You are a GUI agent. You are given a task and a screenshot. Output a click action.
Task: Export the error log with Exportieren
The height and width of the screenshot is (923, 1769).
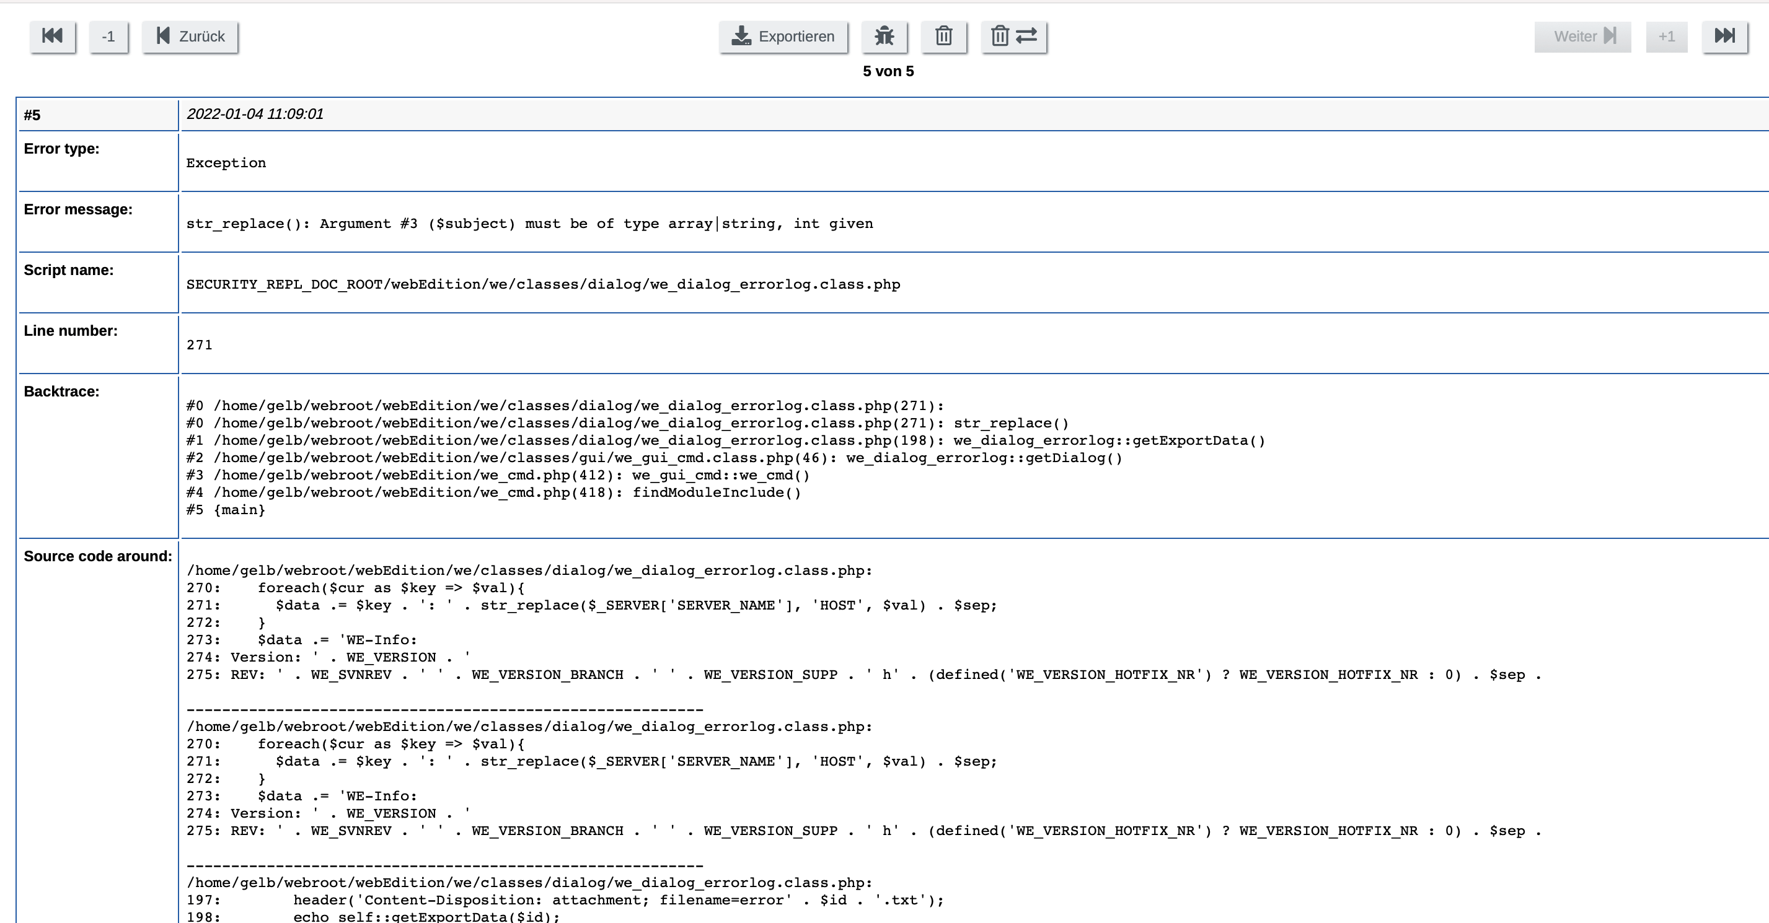pyautogui.click(x=783, y=37)
